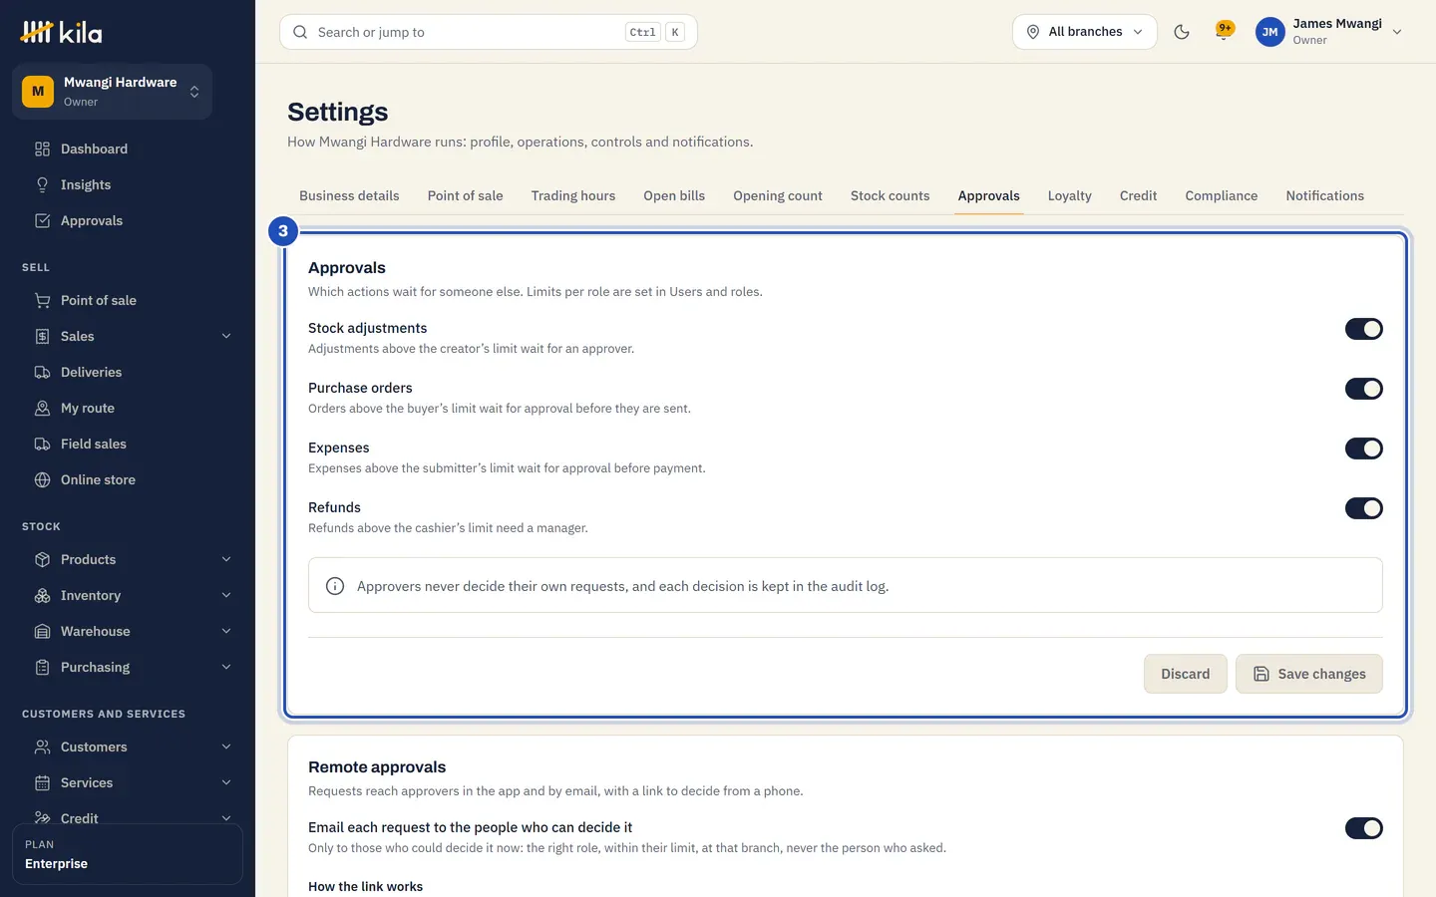Viewport: 1436px width, 897px height.
Task: Click the Deliveries truck icon
Action: pos(42,373)
